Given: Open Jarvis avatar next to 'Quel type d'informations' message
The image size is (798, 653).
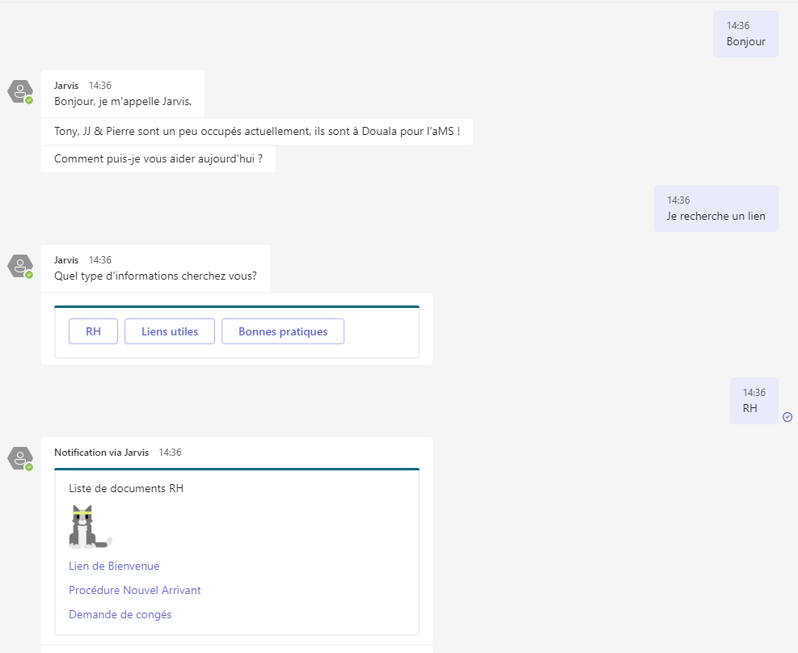Looking at the screenshot, I should point(20,266).
